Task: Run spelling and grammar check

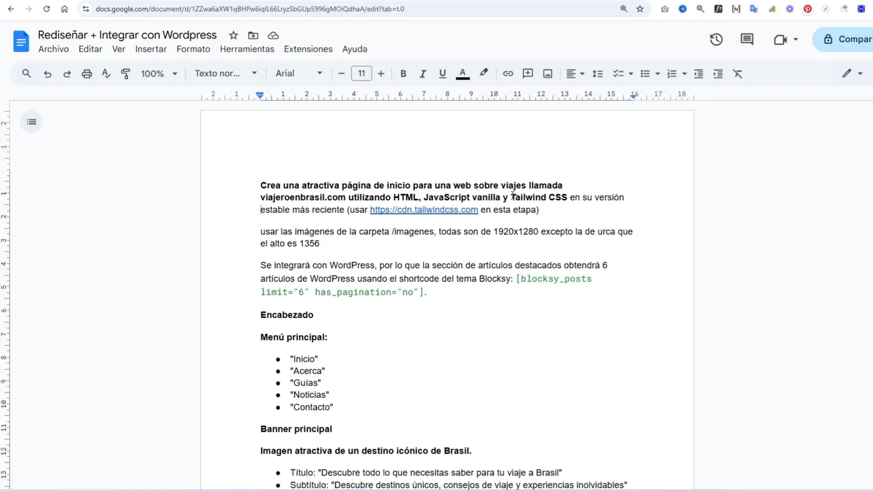Action: 106,73
